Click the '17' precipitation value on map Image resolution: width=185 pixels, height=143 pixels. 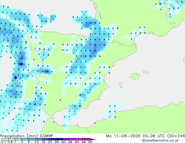point(47,71)
